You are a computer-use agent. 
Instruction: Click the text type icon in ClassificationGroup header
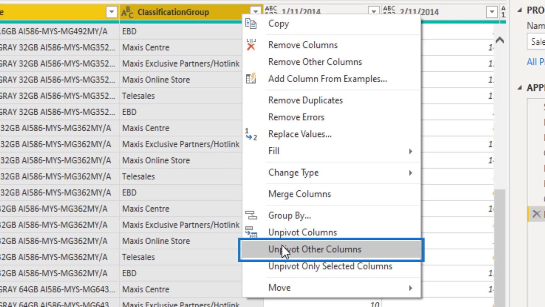[127, 12]
